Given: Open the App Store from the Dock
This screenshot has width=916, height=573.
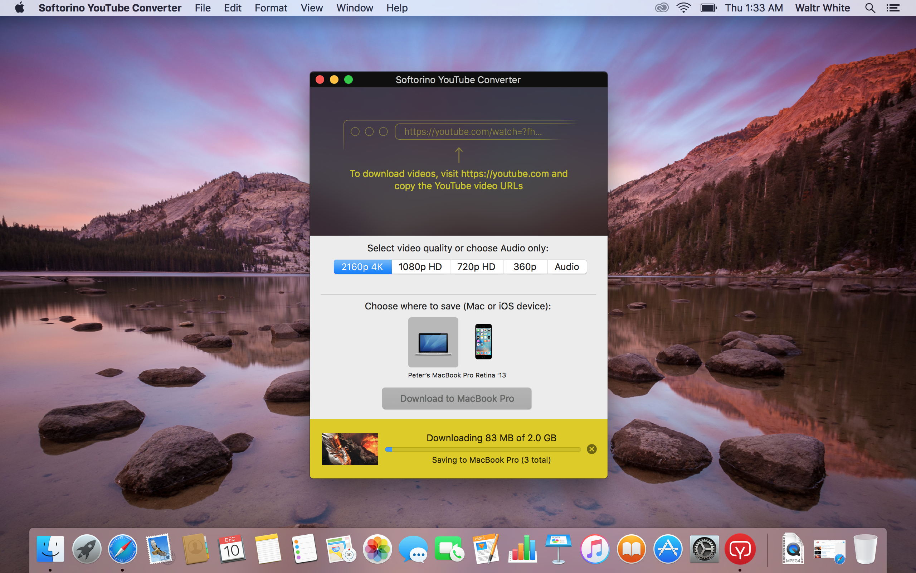Looking at the screenshot, I should click(668, 549).
